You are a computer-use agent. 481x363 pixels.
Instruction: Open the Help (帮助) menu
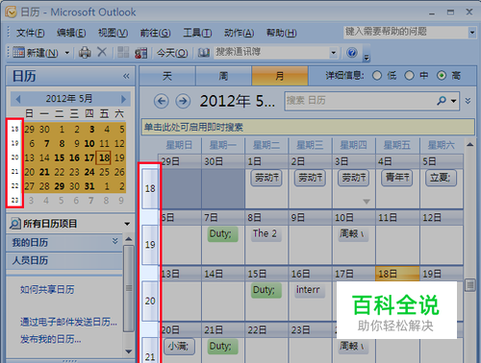[282, 33]
